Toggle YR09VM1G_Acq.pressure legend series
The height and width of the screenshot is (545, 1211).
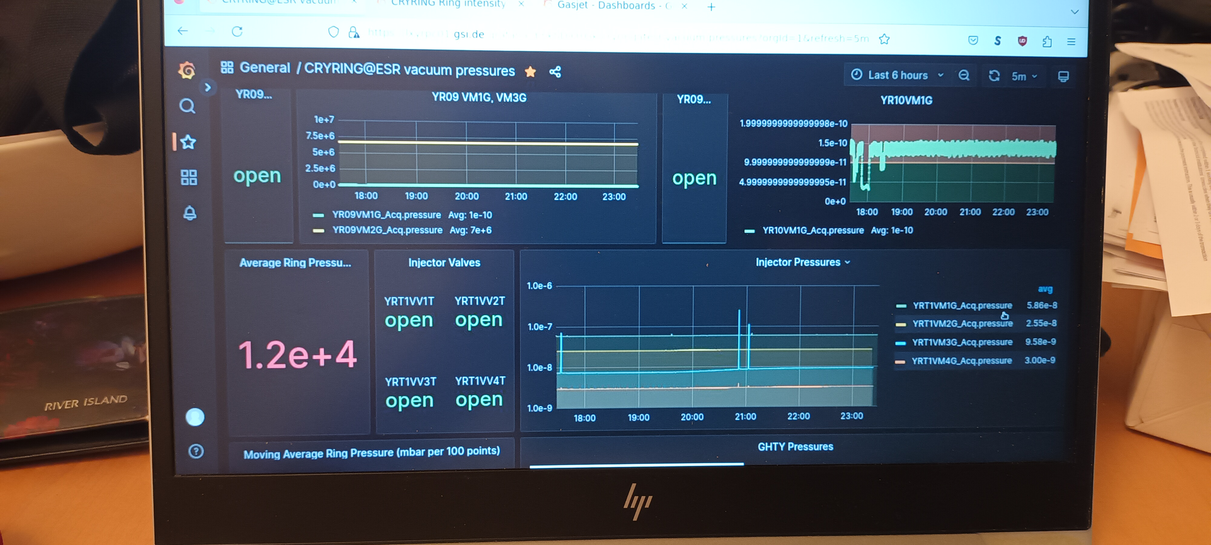[x=386, y=215]
